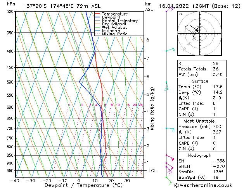Click the Most Unstable Lifted Index value 4

point(215,138)
